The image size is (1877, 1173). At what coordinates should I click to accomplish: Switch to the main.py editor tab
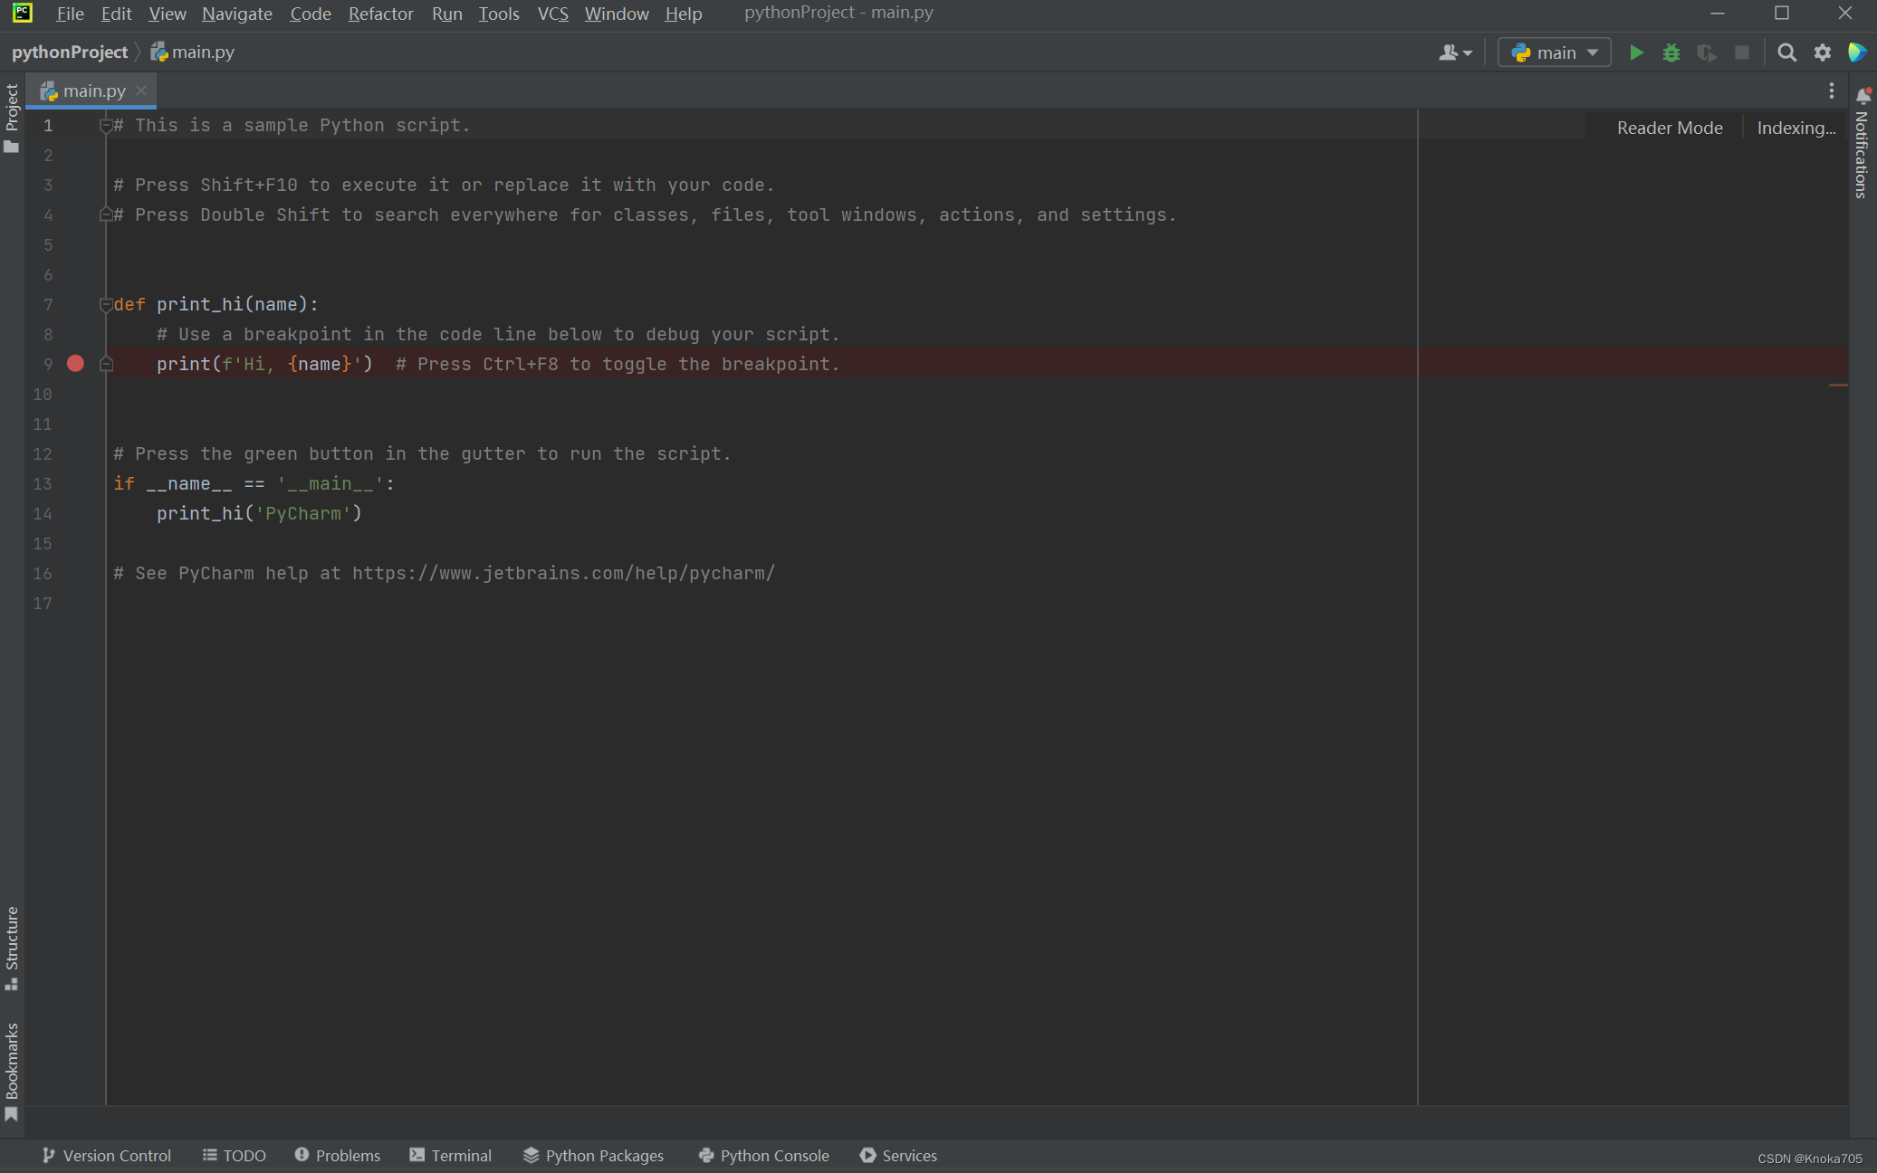click(x=92, y=91)
